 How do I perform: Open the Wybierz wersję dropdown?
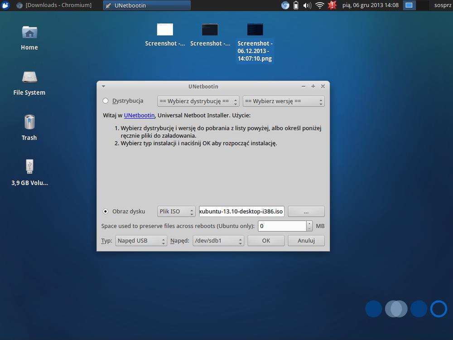284,101
